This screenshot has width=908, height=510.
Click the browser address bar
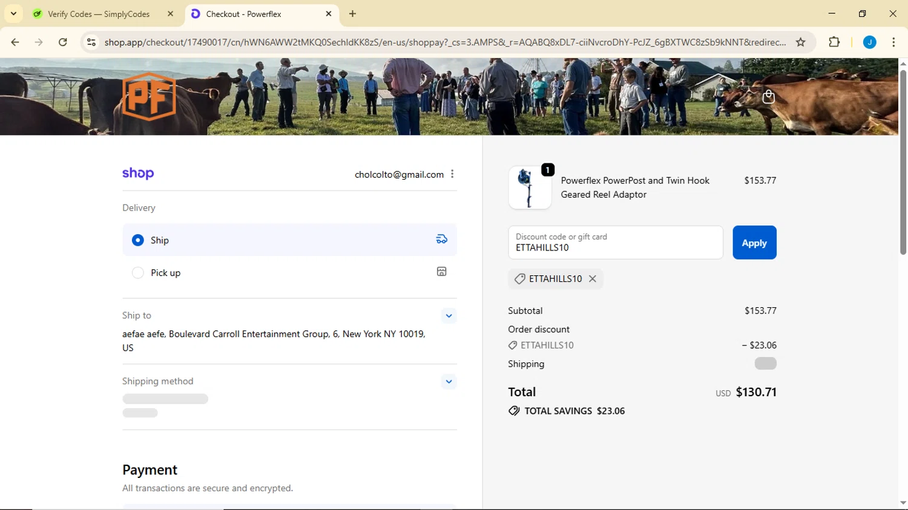coord(445,42)
